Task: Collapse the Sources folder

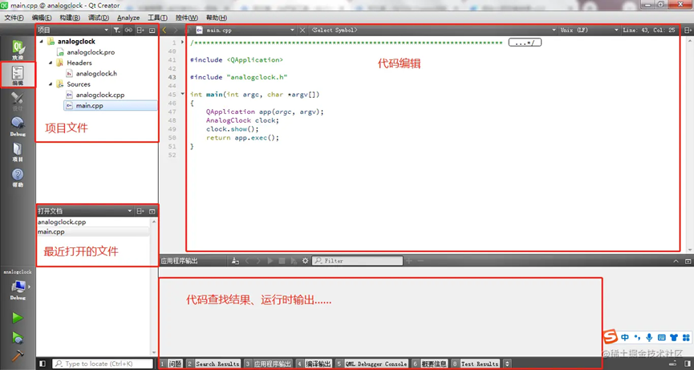Action: tap(51, 84)
